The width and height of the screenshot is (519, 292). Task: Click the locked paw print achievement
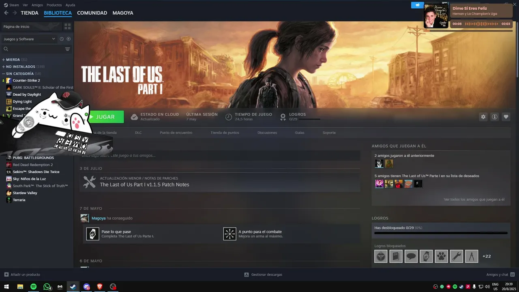click(x=441, y=256)
